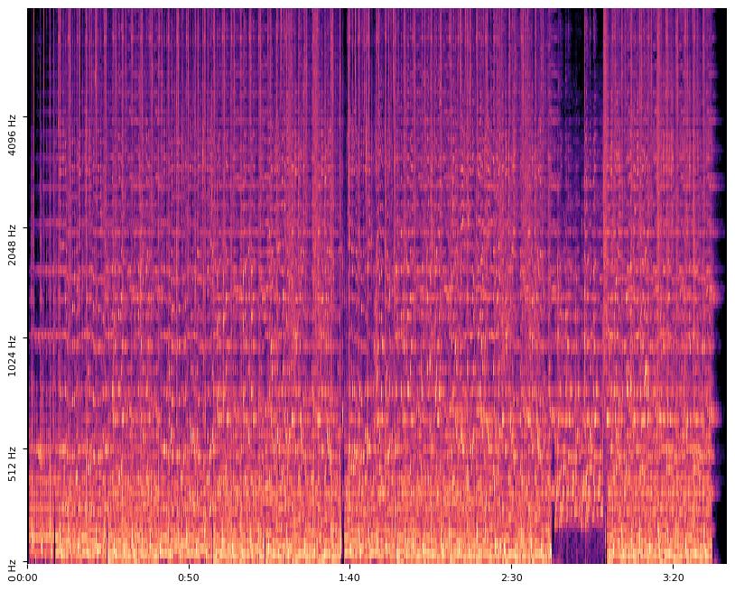Screen dimensions: 735x591
Task: Click the 4096 Hz frequency axis label
Action: tap(12, 134)
